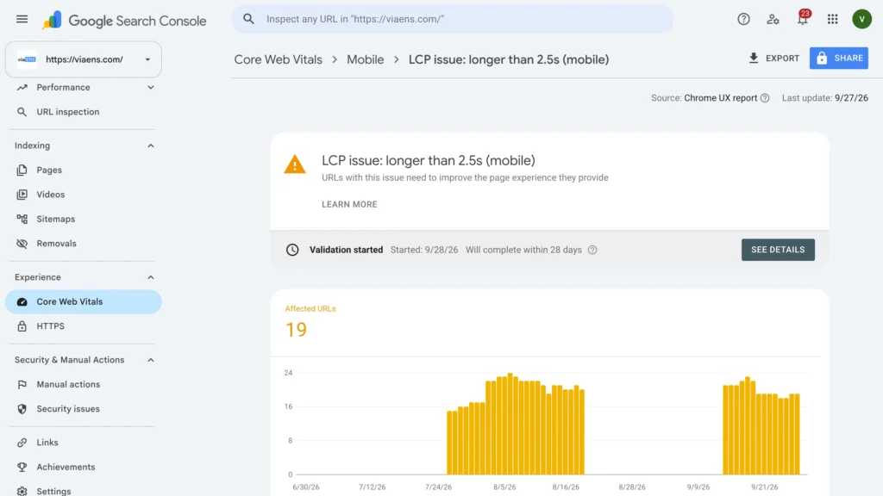
Task: Click the Performance trend icon
Action: click(x=22, y=87)
